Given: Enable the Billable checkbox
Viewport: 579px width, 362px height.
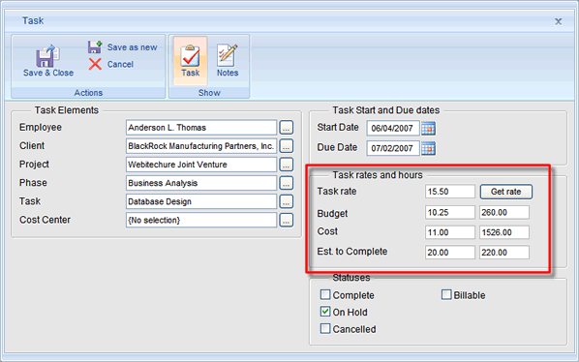Looking at the screenshot, I should 446,294.
